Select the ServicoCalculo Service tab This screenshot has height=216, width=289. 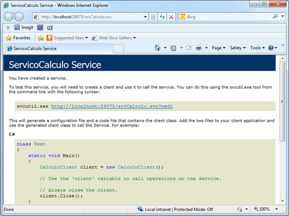[58, 49]
